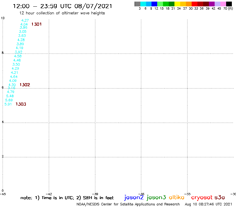This screenshot has width=236, height=207.
Task: Click the note 'Time is in UTC; SWH is in feet'
Action: 67,198
